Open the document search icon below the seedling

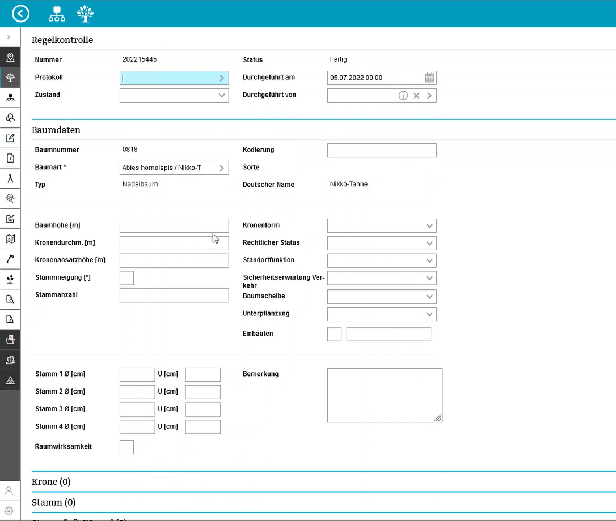click(x=10, y=300)
